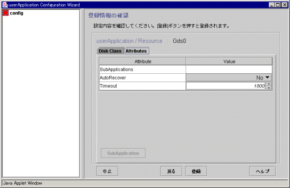
Task: Increase Timeout with the up arrow
Action: [x=269, y=84]
